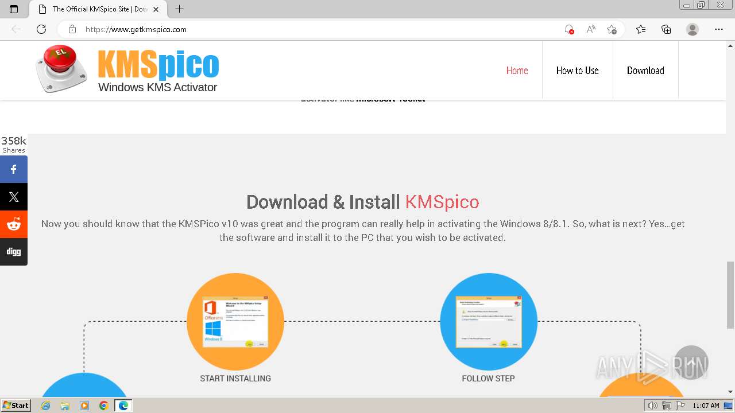The image size is (735, 413).
Task: Click the Download & Install KMSpico heading
Action: click(x=362, y=202)
